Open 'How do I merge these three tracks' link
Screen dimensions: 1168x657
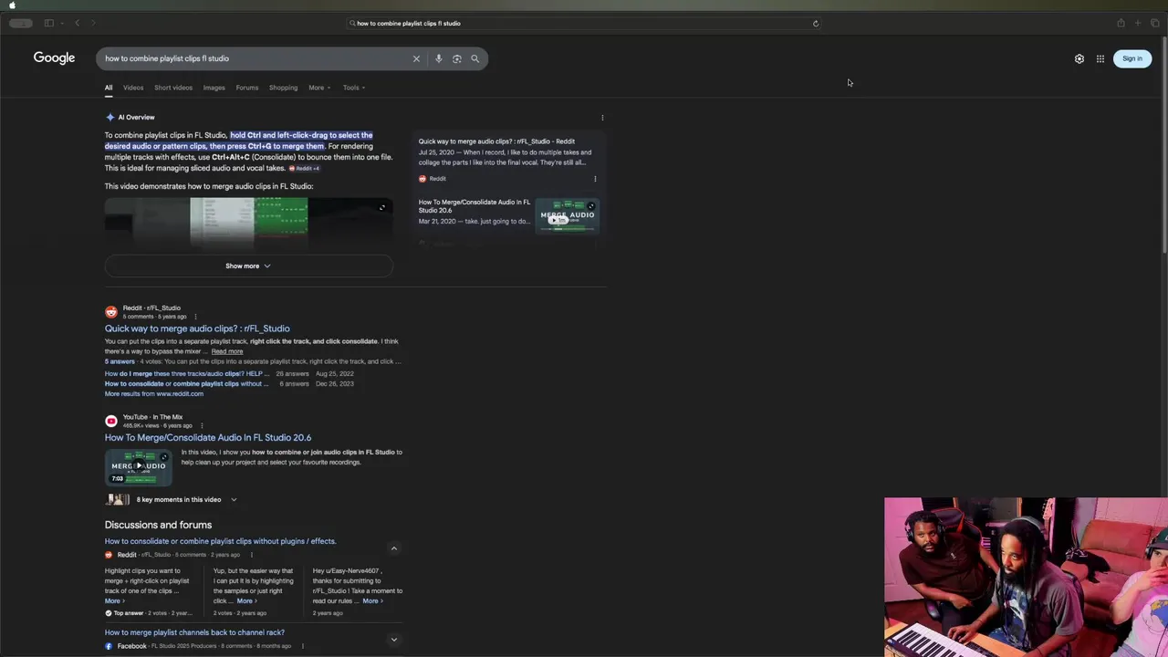(187, 374)
